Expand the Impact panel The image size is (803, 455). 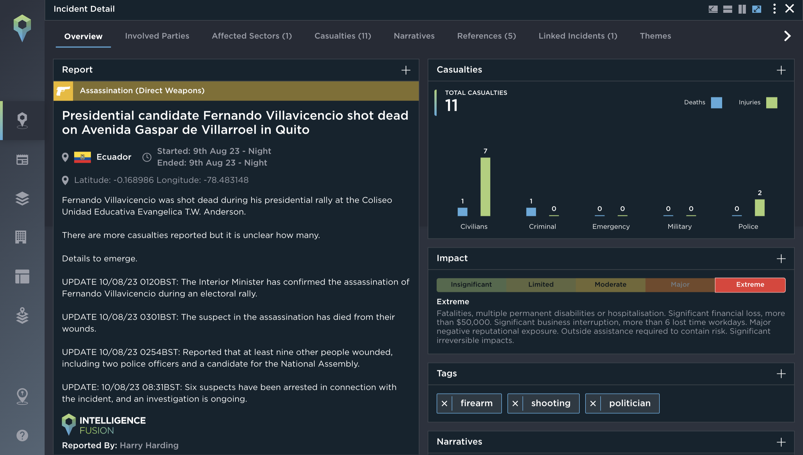[781, 259]
